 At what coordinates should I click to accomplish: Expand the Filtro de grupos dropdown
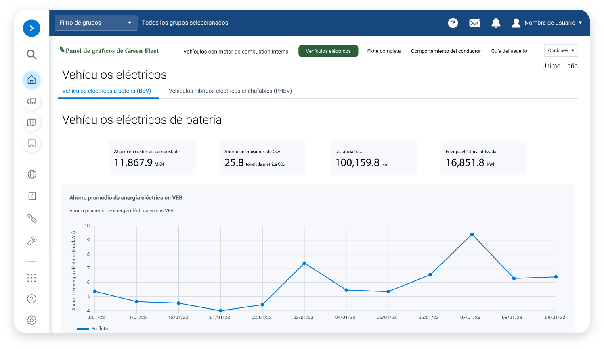click(x=129, y=23)
